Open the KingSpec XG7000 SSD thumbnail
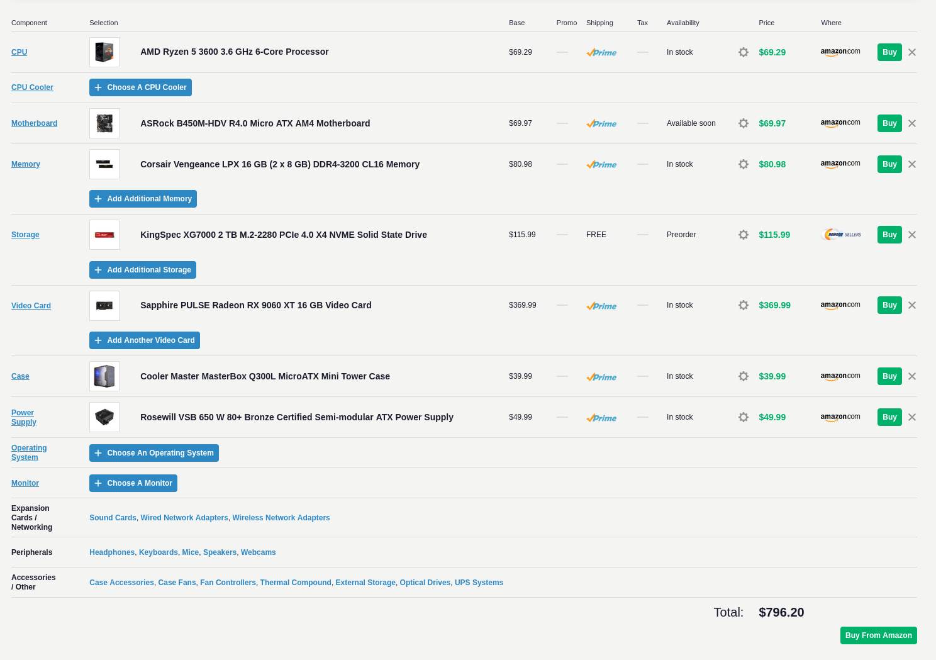 point(104,235)
